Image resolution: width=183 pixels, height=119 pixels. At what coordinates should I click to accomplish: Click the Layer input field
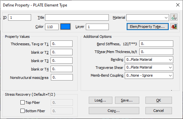click(97, 27)
